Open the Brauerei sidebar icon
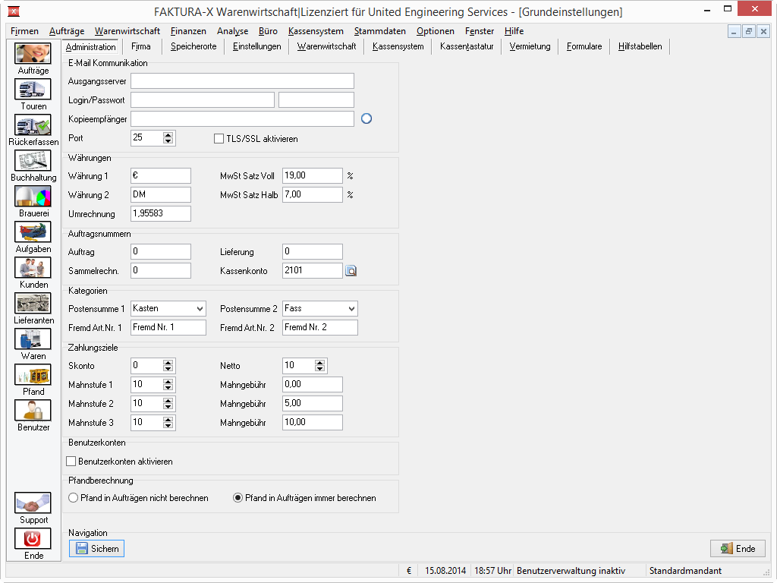This screenshot has height=583, width=777. click(33, 197)
